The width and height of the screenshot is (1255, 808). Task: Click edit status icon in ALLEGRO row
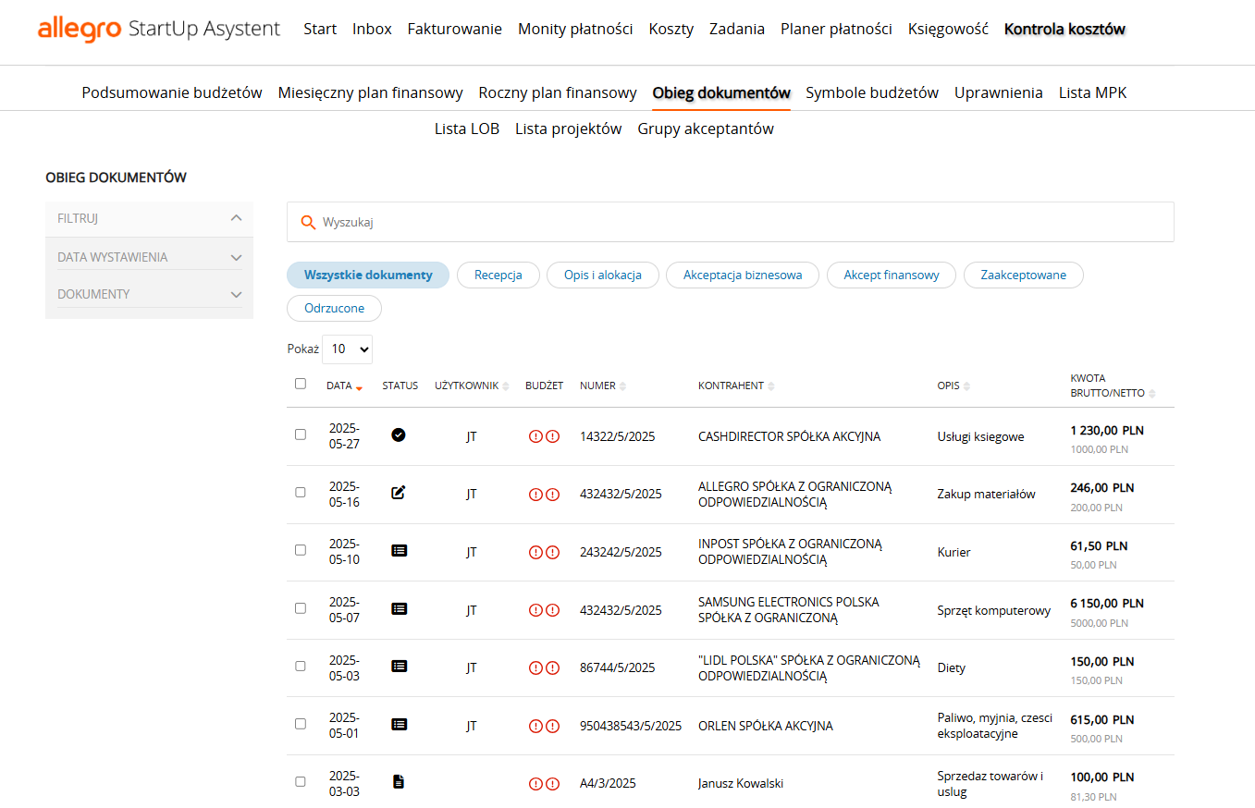399,493
